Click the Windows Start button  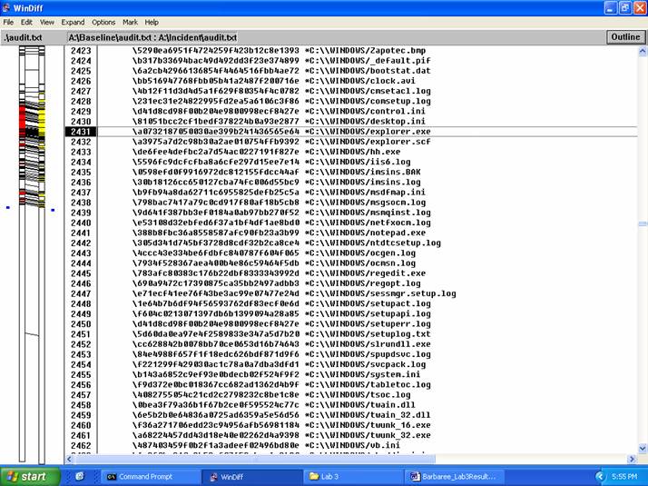[25, 476]
